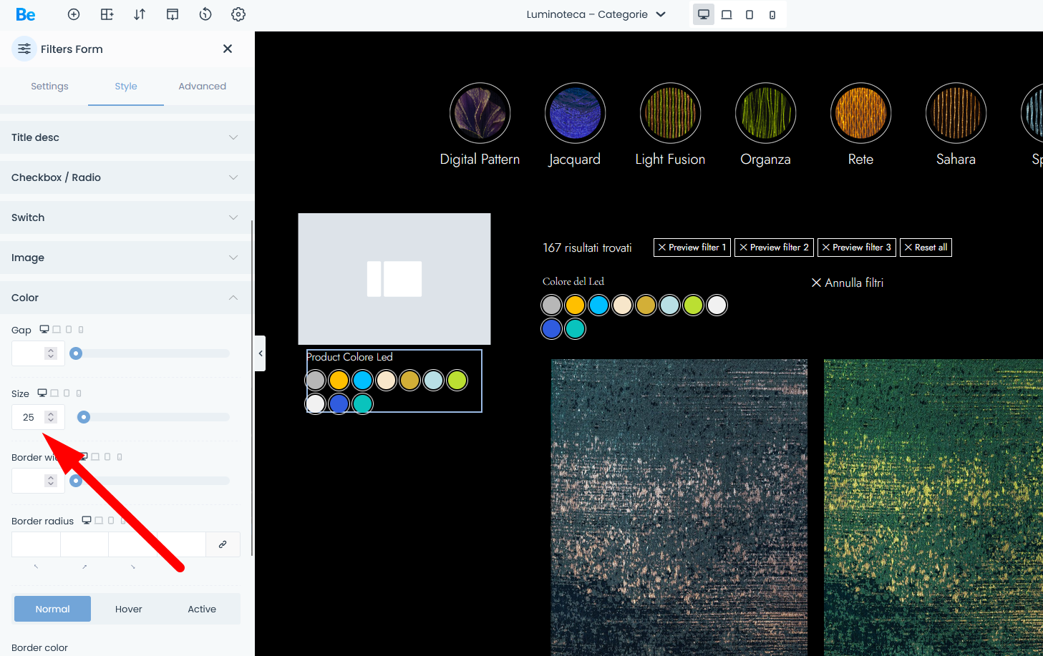1043x656 pixels.
Task: Open the Advanced tab
Action: point(202,86)
